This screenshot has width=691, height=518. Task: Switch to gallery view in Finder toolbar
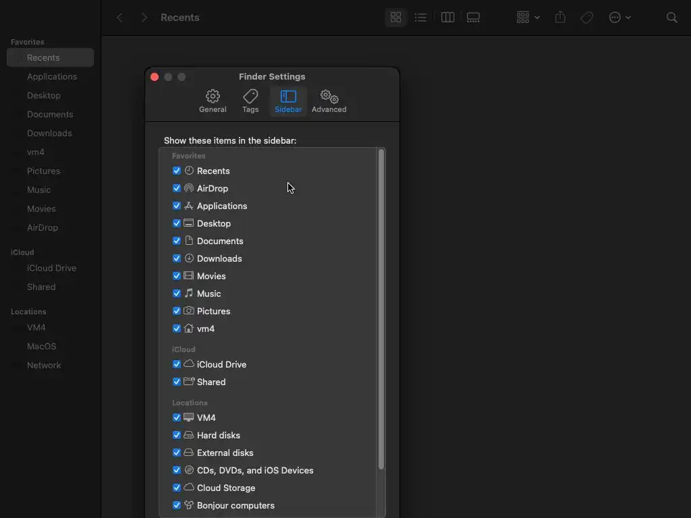(473, 18)
